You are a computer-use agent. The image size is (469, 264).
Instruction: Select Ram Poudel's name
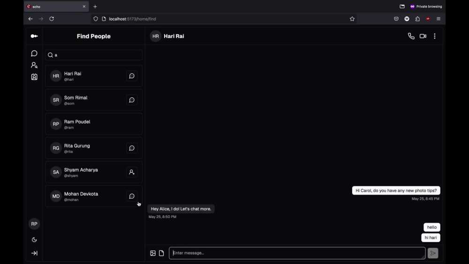click(x=77, y=122)
